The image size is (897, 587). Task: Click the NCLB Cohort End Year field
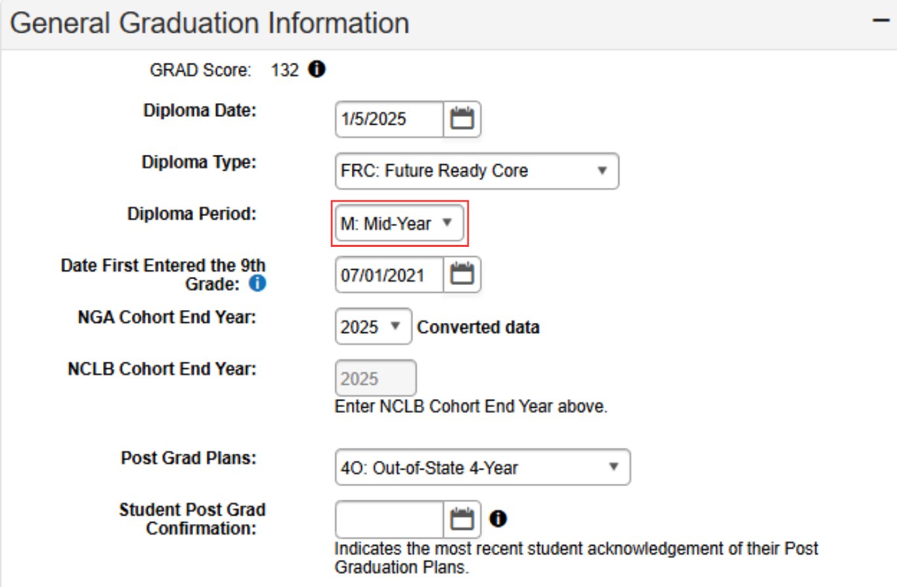(375, 378)
